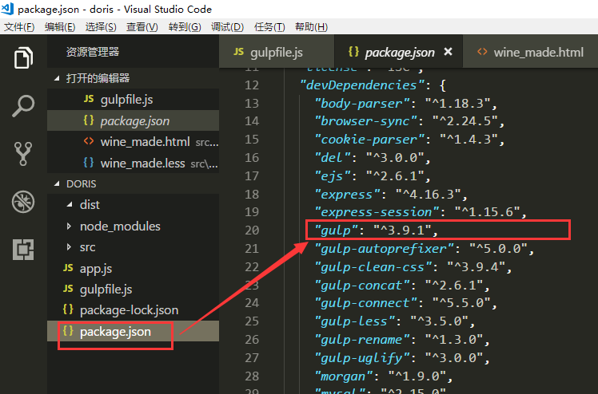Open the 选择(S) menu
598x394 pixels.
(101, 27)
